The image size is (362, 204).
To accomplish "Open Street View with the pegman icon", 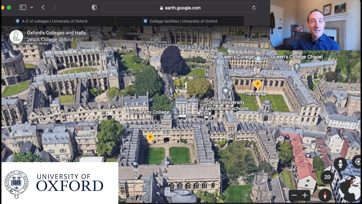I will [x=340, y=164].
